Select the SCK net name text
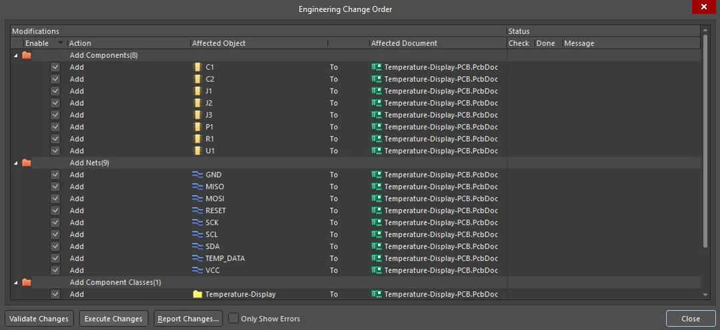This screenshot has height=330, width=720. click(212, 222)
